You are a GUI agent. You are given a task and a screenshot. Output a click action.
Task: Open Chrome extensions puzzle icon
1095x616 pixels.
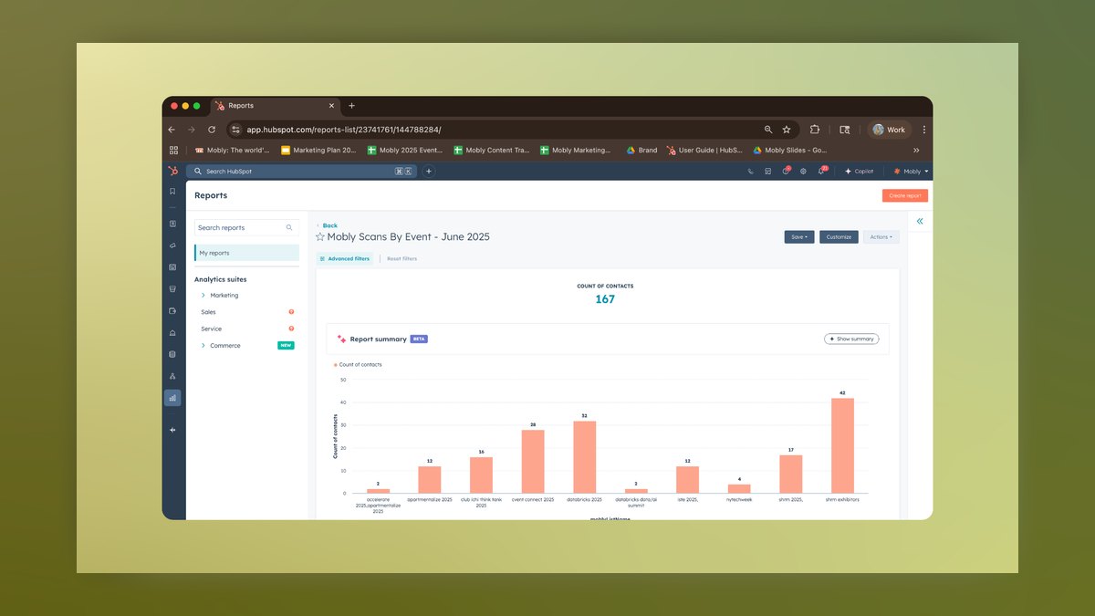point(815,130)
